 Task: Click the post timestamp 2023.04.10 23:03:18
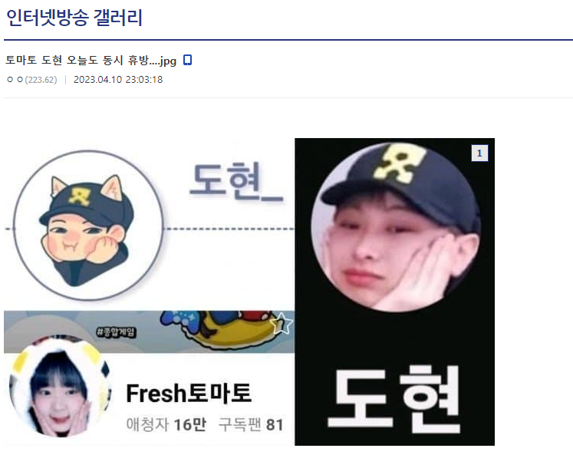118,80
